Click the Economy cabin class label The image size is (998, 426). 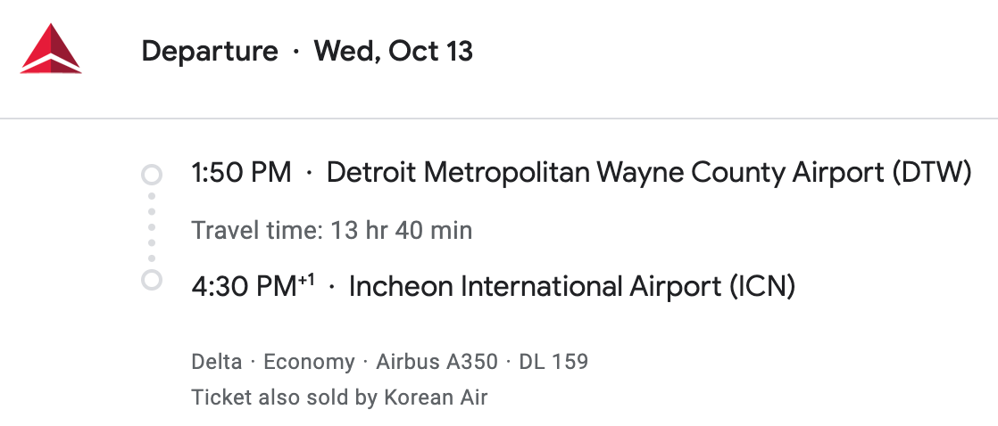tap(309, 363)
